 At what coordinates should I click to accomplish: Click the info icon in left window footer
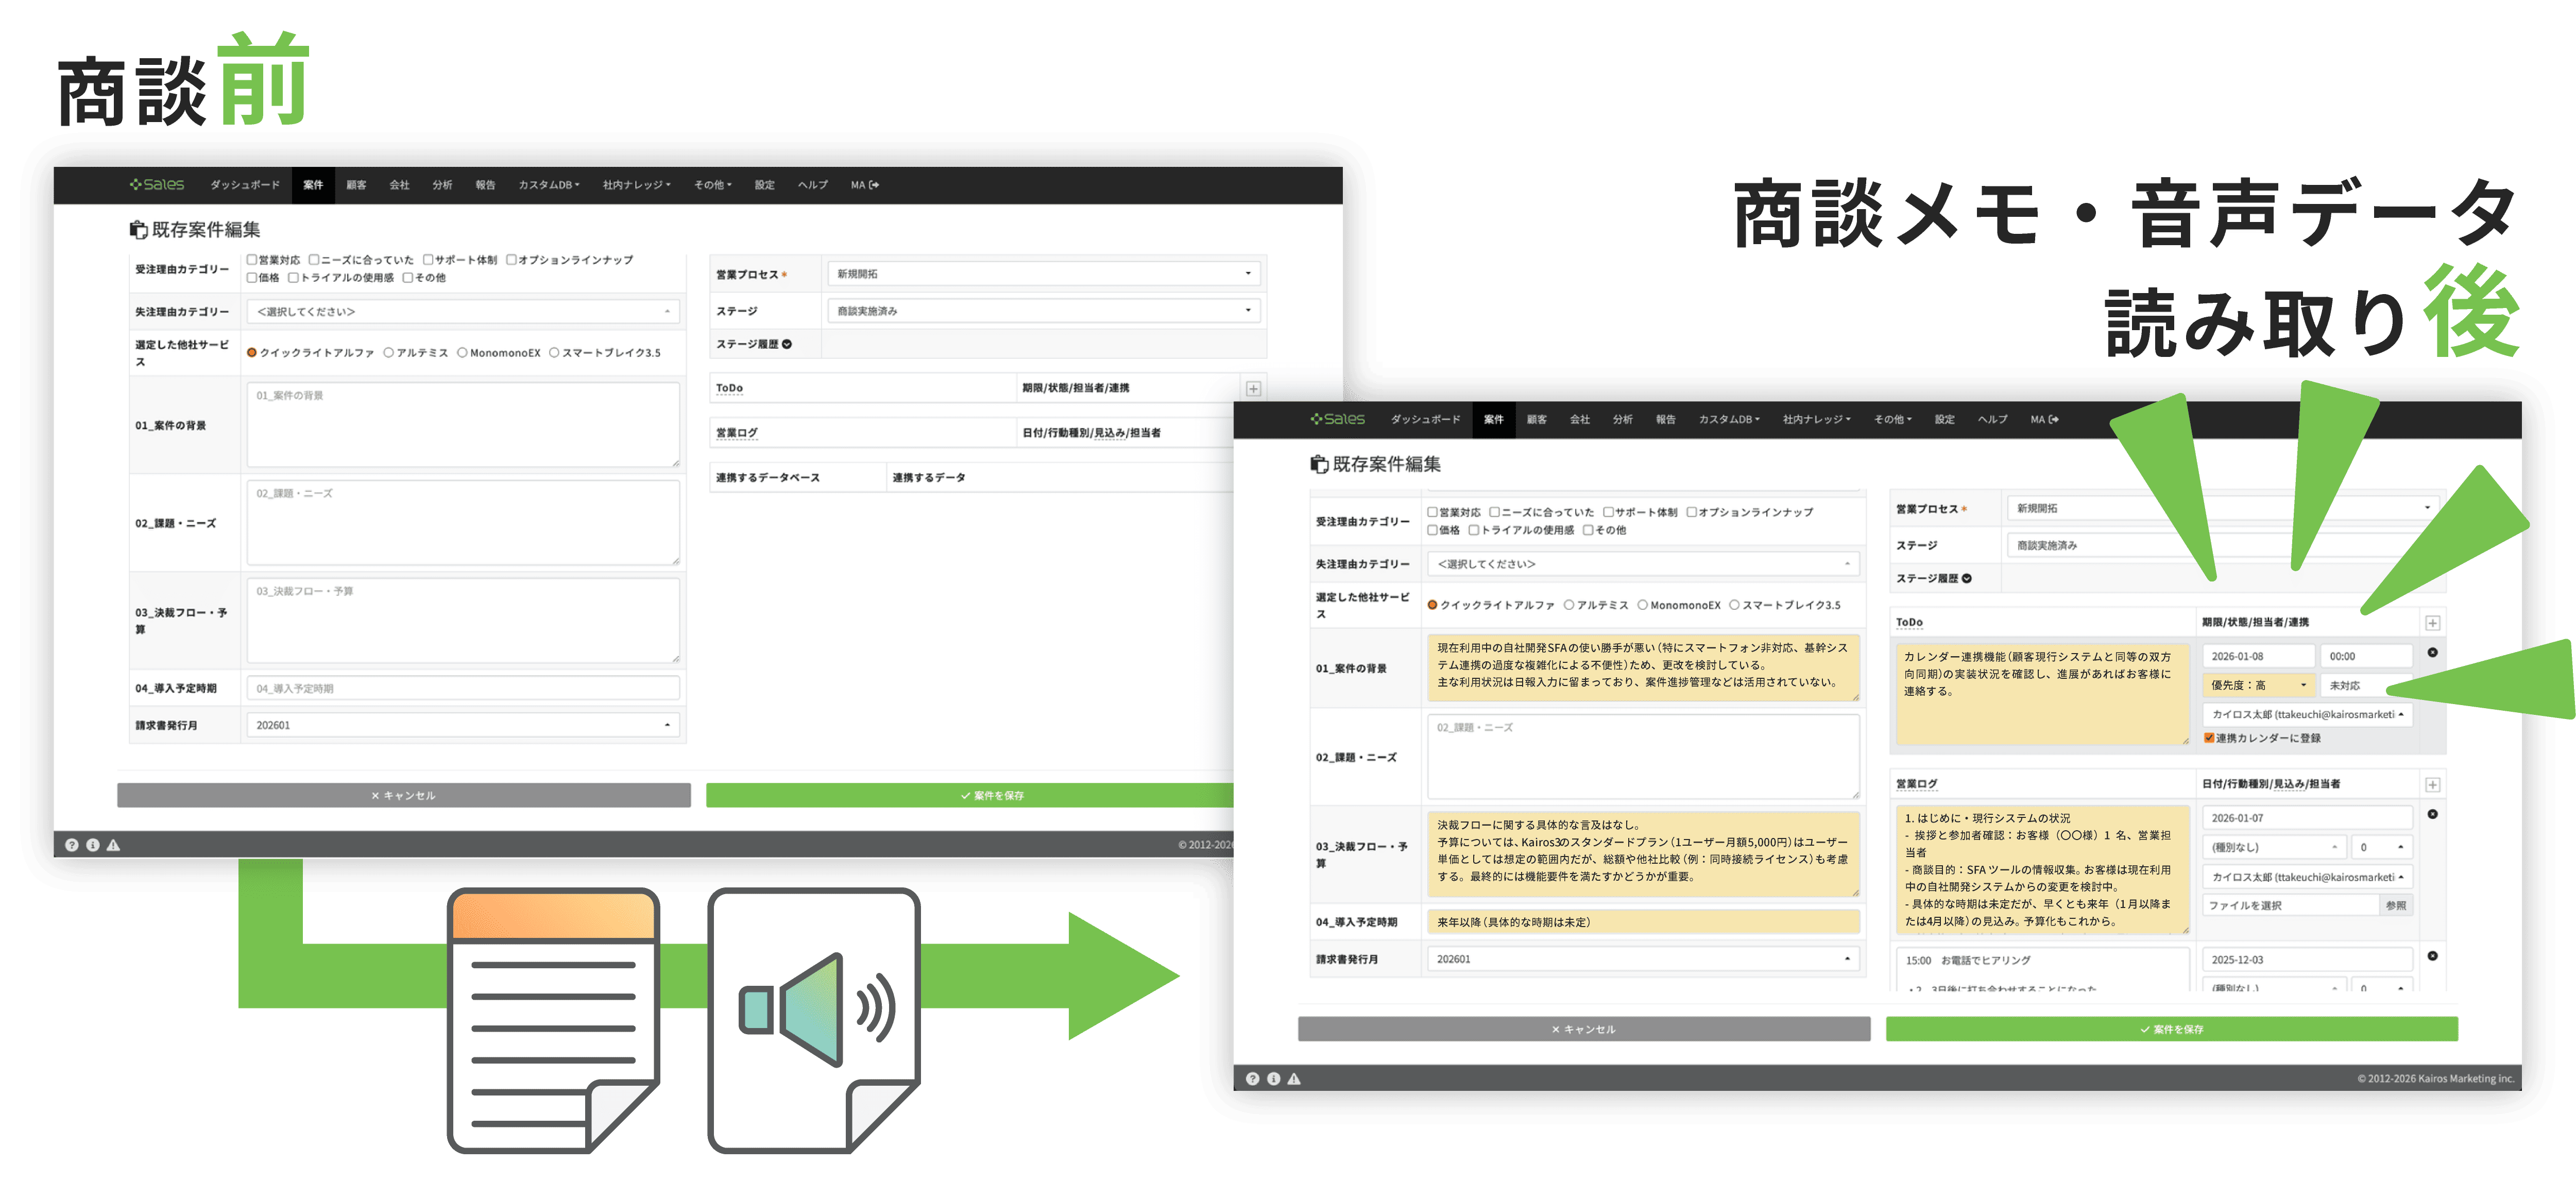[93, 845]
